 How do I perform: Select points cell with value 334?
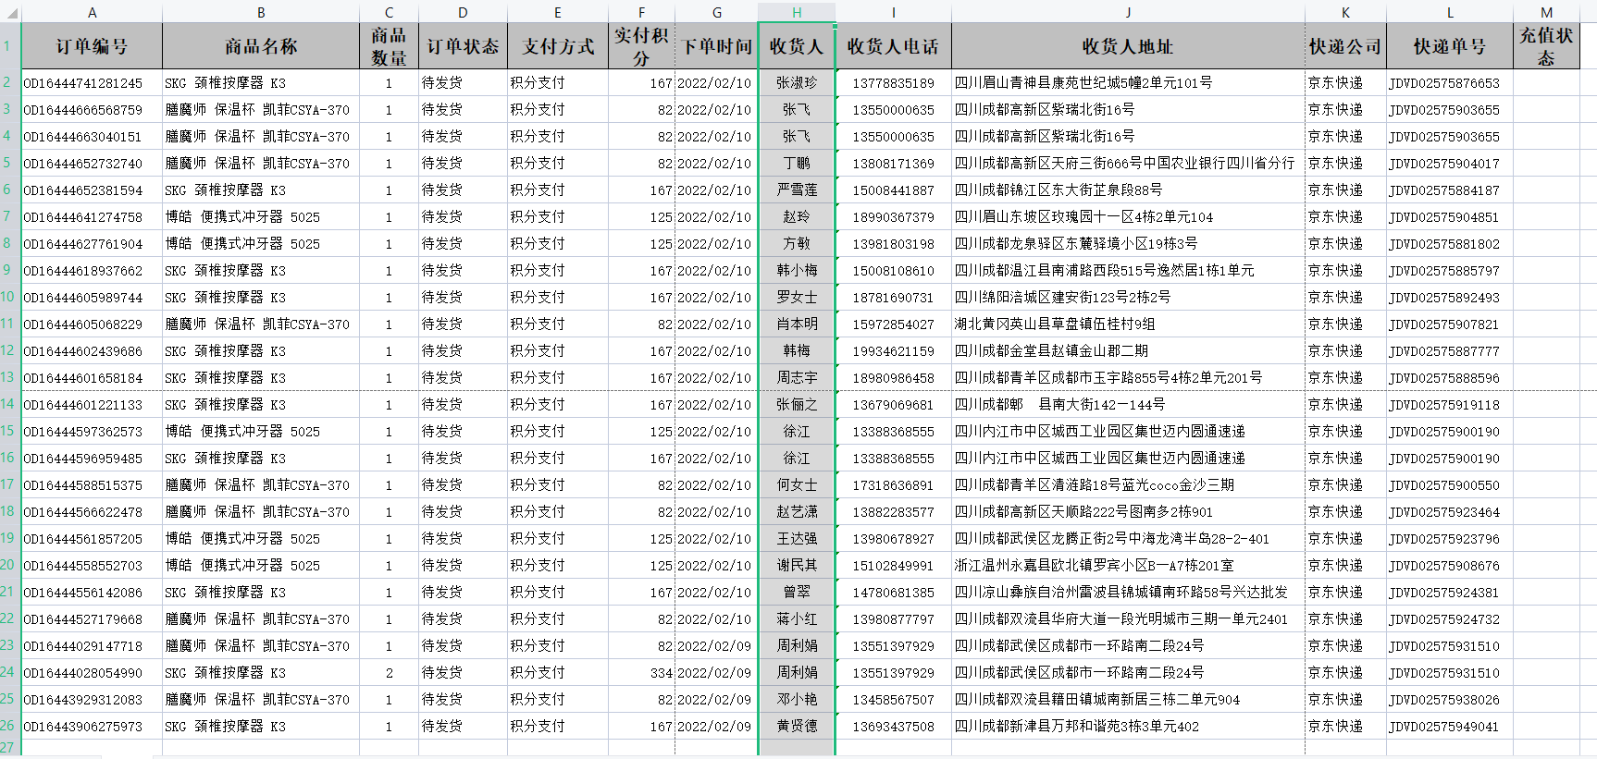(x=641, y=673)
